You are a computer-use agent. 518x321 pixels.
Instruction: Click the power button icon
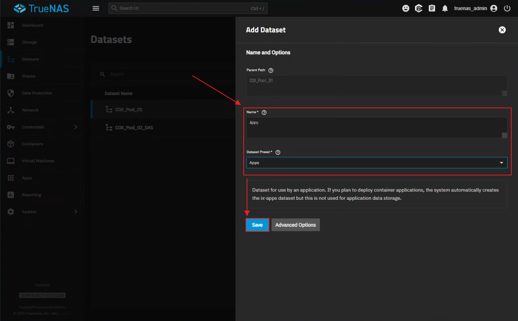[x=507, y=8]
